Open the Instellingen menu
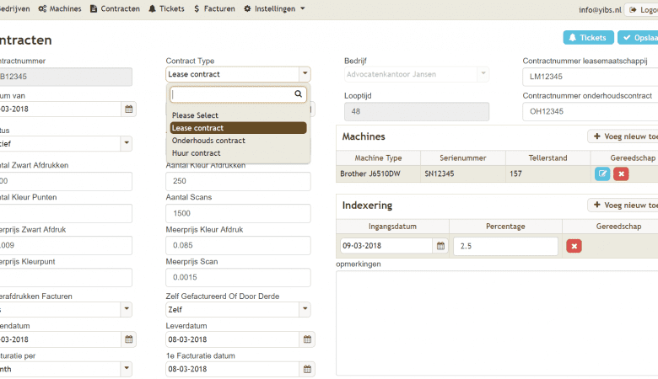Screen dimensions: 658x379 (x=274, y=8)
